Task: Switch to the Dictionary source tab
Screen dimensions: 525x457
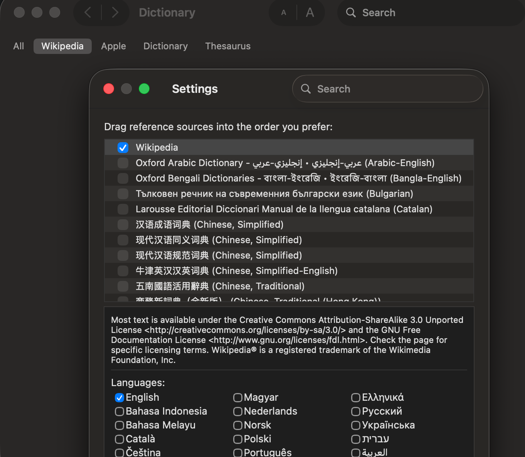Action: [x=166, y=46]
